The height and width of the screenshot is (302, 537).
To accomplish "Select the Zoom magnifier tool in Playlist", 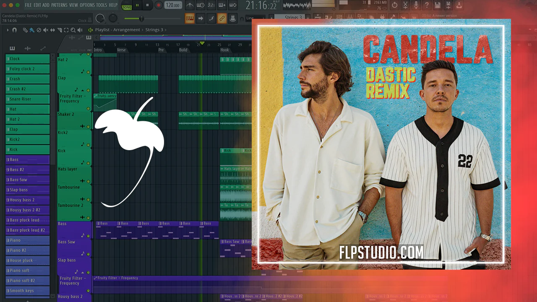I will (x=73, y=30).
